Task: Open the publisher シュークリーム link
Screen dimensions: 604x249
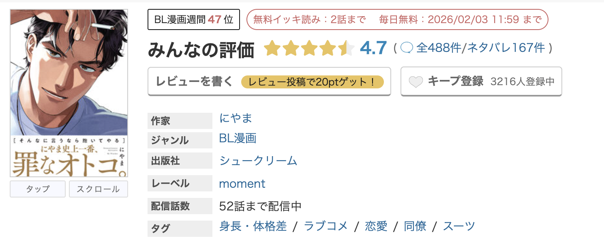Action: [258, 161]
